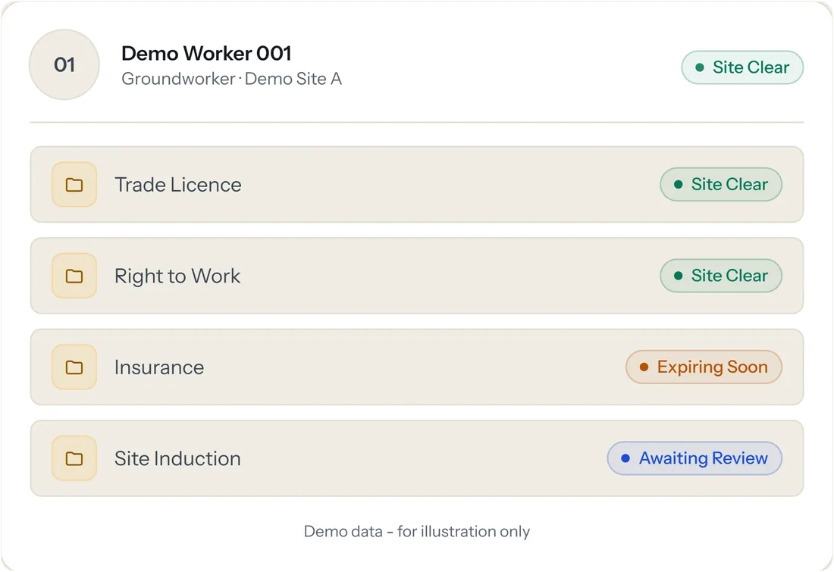This screenshot has width=834, height=572.
Task: Open the Trade Licence row
Action: pos(416,184)
